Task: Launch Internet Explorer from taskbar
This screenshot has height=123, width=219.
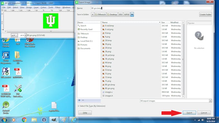Action: [x=74, y=120]
